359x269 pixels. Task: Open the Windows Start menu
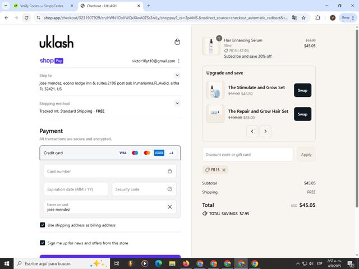[x=7, y=263]
